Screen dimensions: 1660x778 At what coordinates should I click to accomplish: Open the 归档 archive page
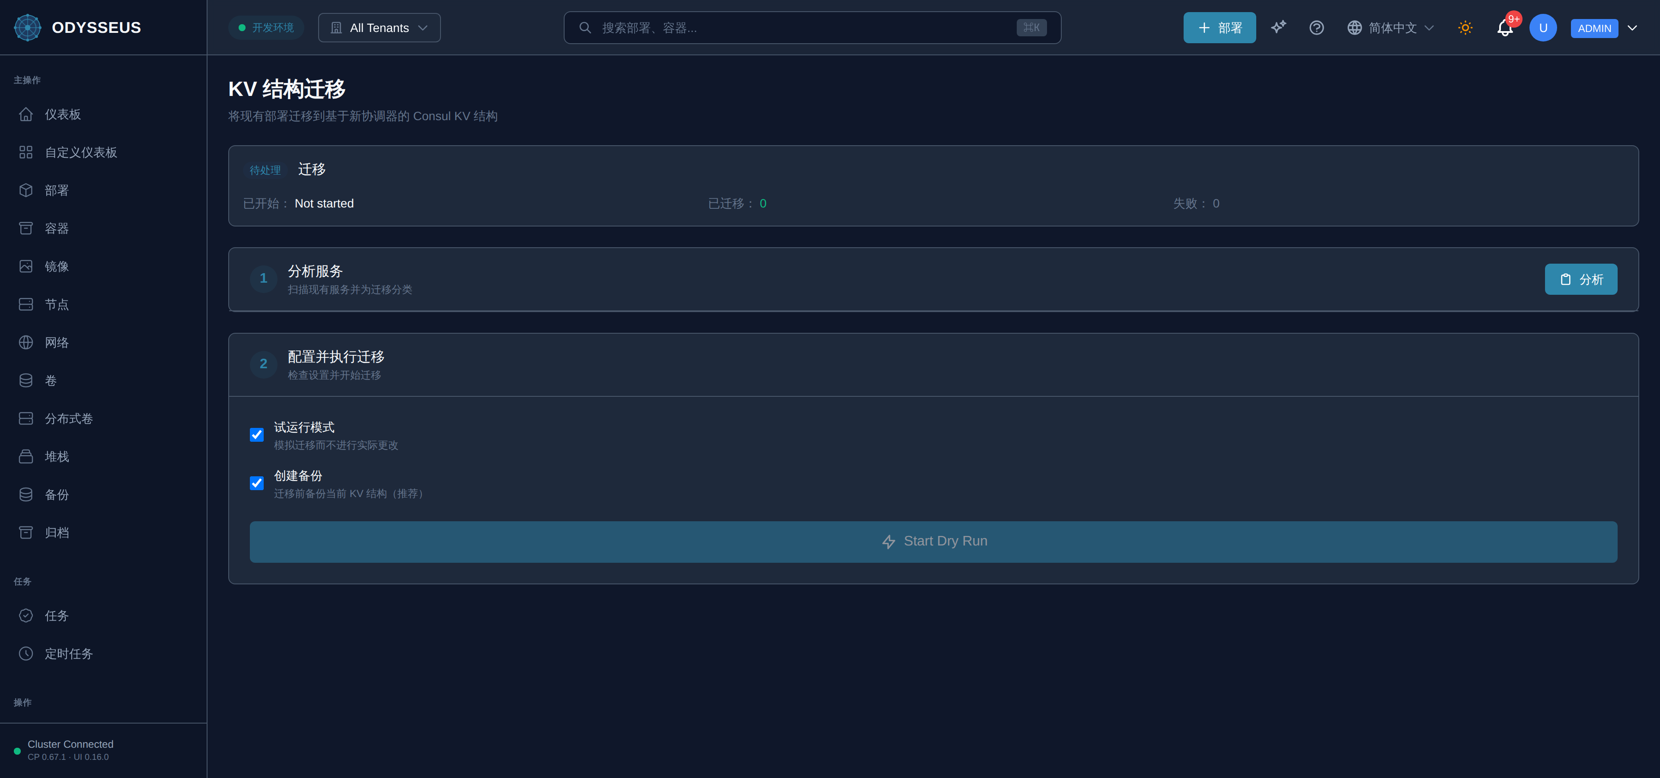click(x=103, y=532)
